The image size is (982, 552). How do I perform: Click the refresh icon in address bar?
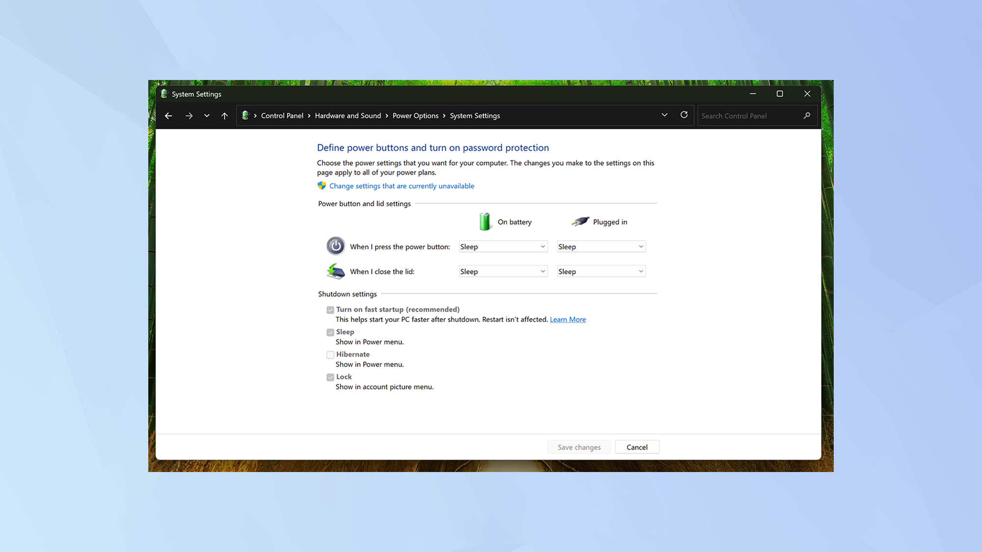point(684,115)
